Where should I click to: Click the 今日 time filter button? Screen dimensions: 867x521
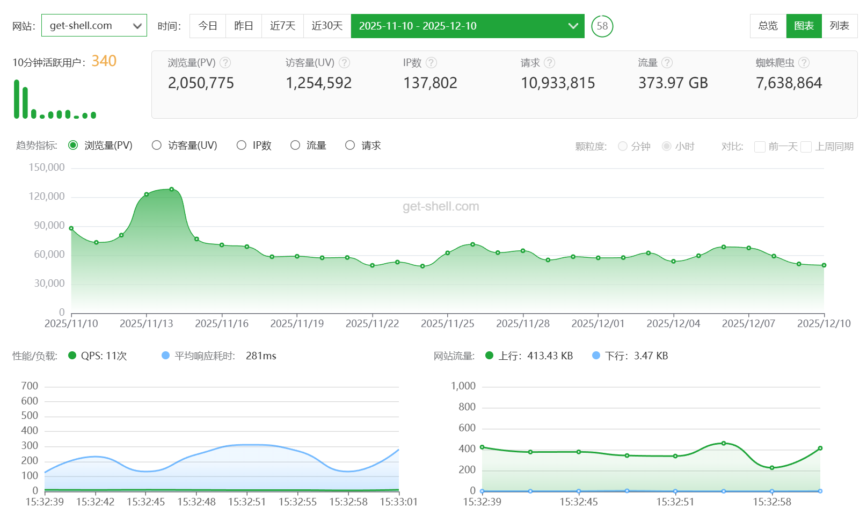[x=208, y=26]
